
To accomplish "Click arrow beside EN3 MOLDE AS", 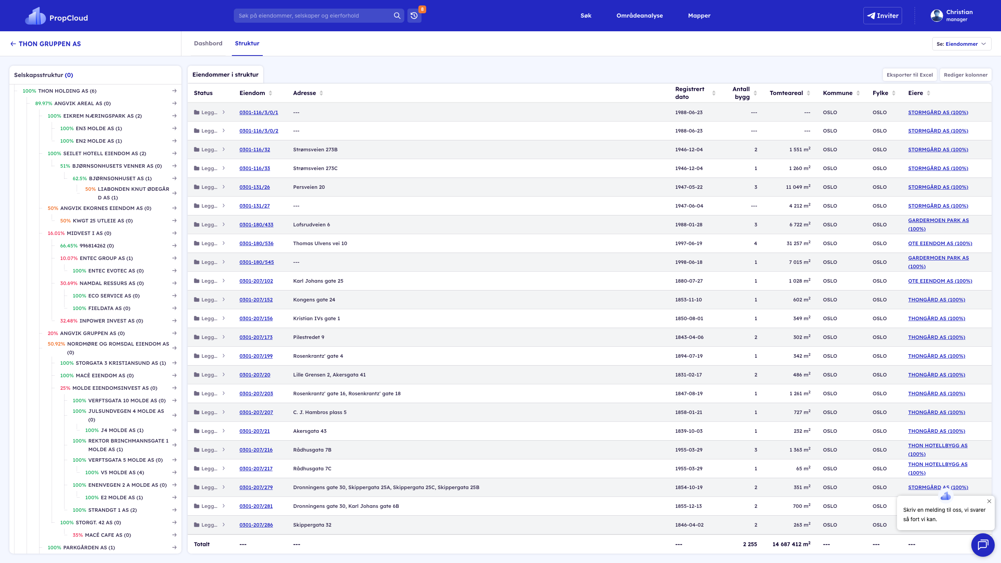I will coord(174,128).
